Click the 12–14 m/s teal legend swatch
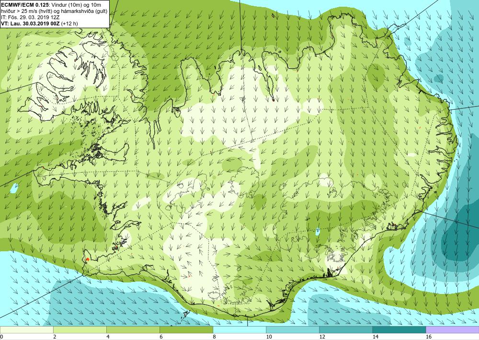 tap(346, 329)
